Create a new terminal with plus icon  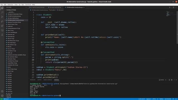166,80
